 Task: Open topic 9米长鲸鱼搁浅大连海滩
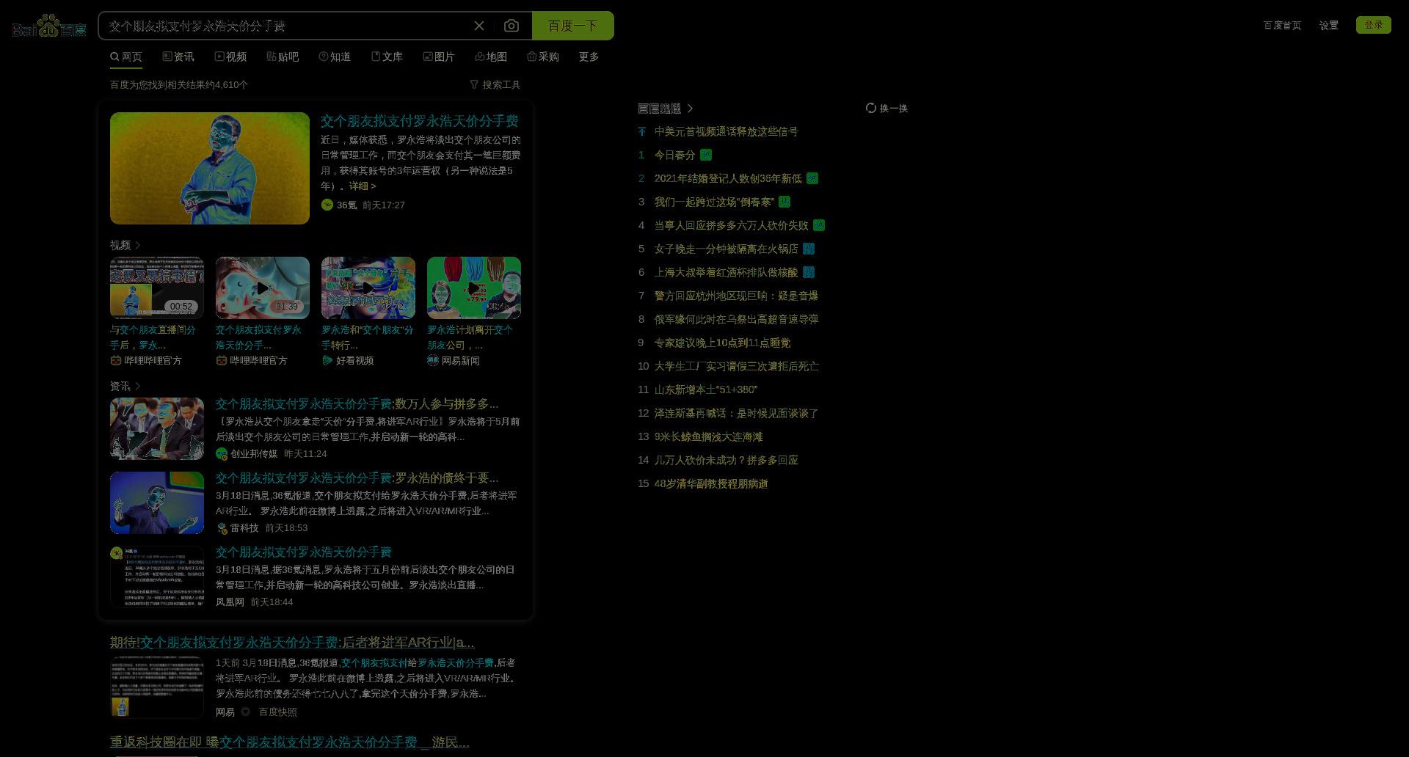coord(708,436)
